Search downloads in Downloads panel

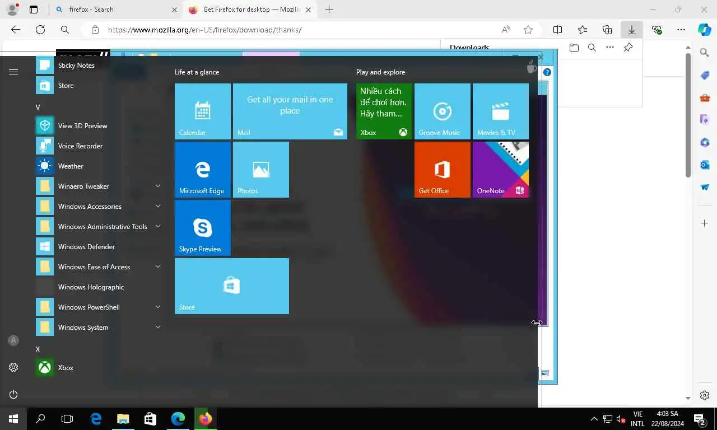(592, 48)
